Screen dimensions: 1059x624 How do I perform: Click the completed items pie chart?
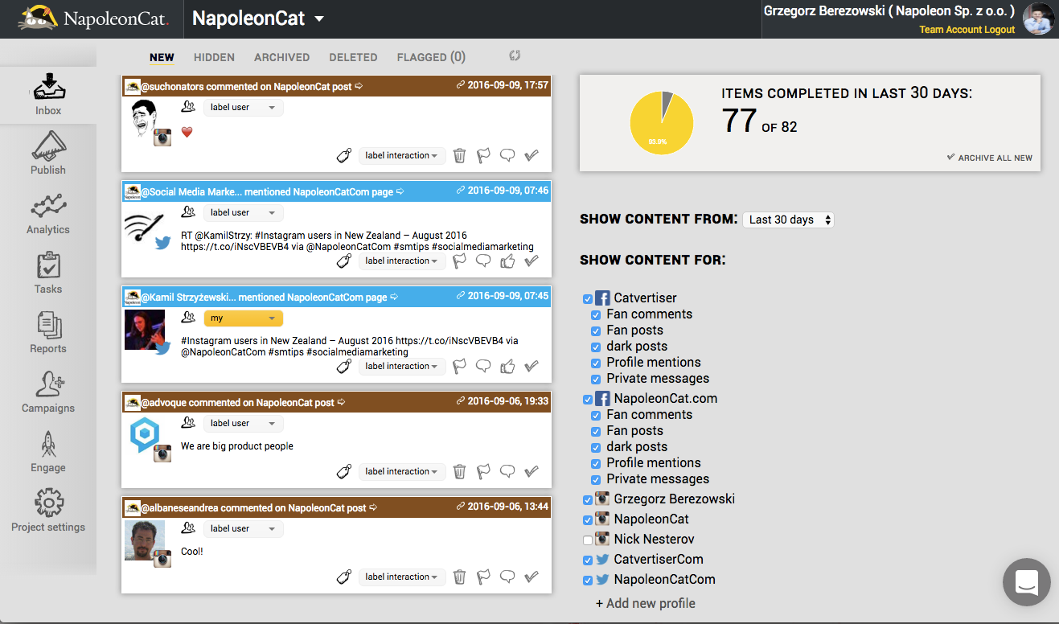[x=662, y=123]
